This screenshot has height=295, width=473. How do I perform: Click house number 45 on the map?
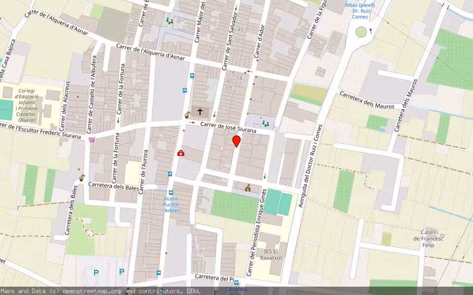pos(240,29)
